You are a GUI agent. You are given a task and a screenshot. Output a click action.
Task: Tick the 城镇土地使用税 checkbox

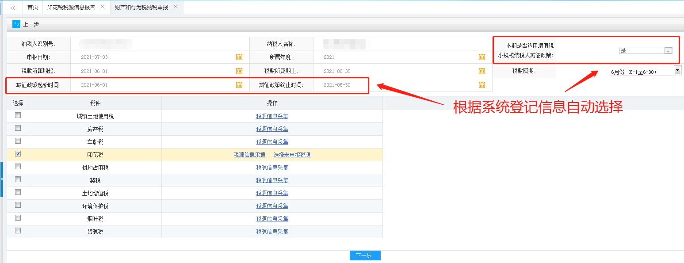[x=18, y=115]
